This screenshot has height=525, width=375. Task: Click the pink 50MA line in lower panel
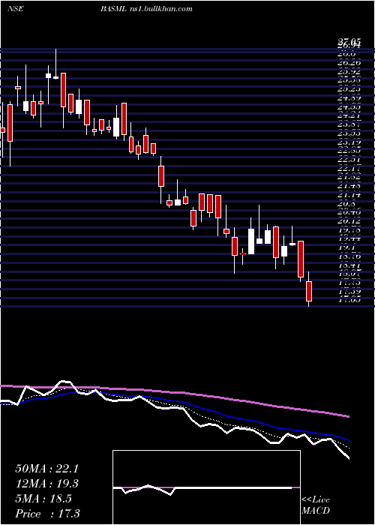click(x=174, y=393)
